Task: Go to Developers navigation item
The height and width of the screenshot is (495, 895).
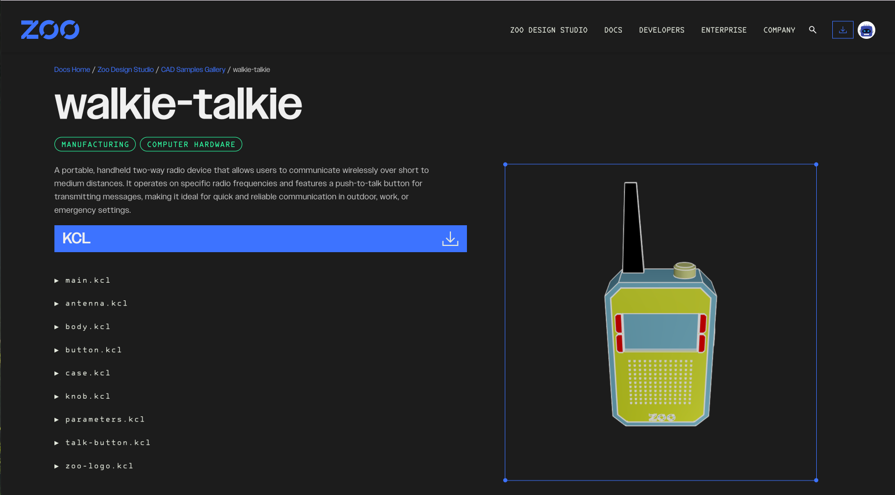Action: [661, 30]
